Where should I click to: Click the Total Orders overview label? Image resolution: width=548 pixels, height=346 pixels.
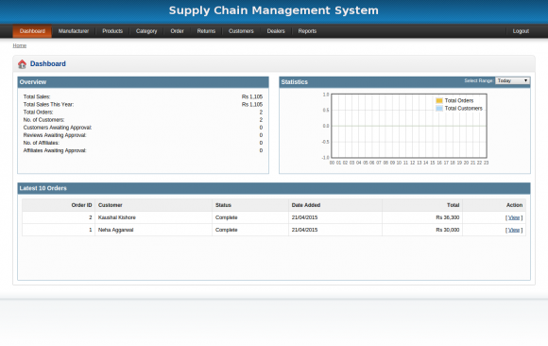(38, 112)
